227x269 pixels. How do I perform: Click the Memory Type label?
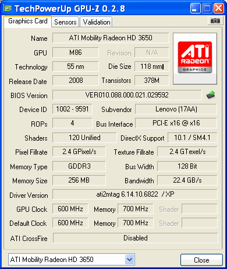click(29, 167)
